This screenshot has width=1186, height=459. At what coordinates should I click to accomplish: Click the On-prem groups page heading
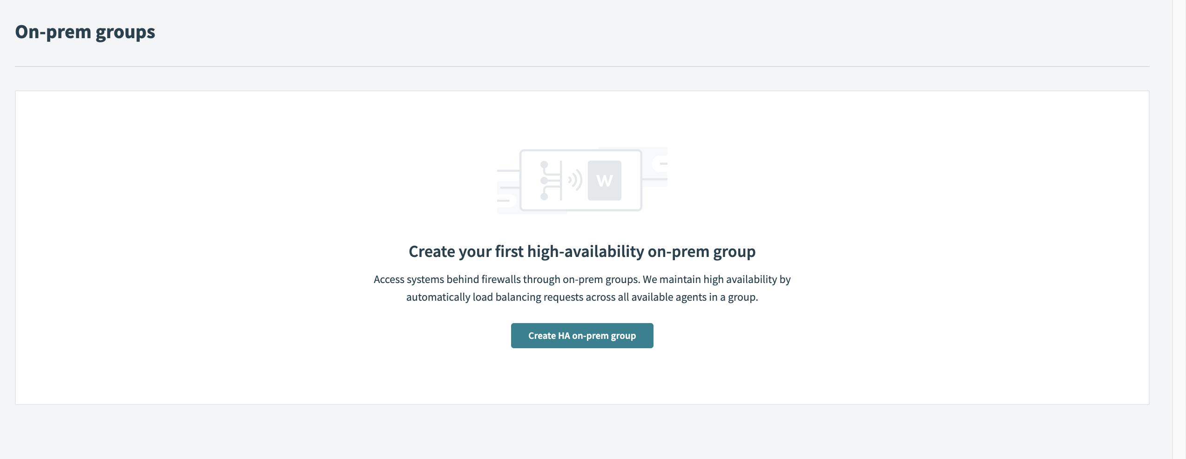[x=86, y=32]
